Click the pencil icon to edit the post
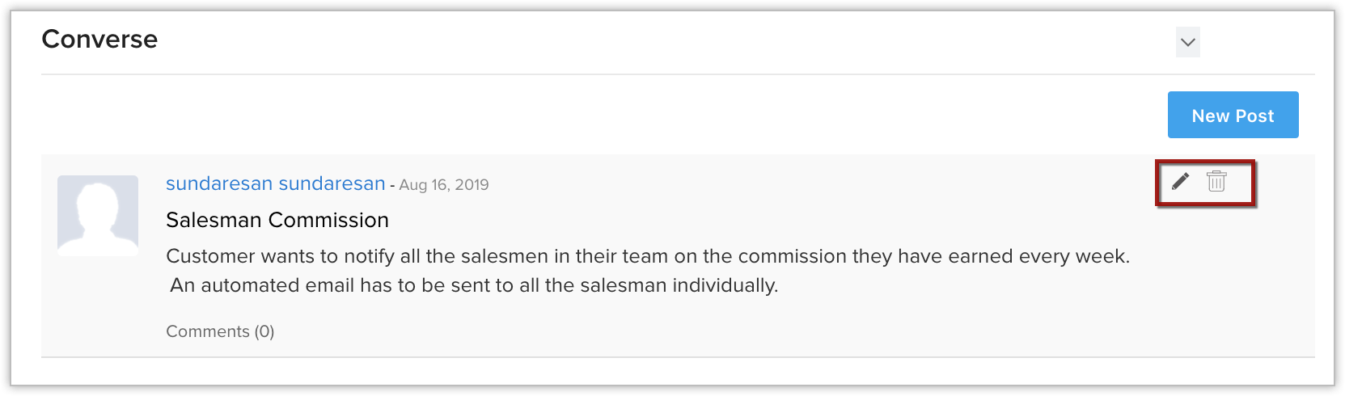This screenshot has width=1345, height=396. point(1180,181)
